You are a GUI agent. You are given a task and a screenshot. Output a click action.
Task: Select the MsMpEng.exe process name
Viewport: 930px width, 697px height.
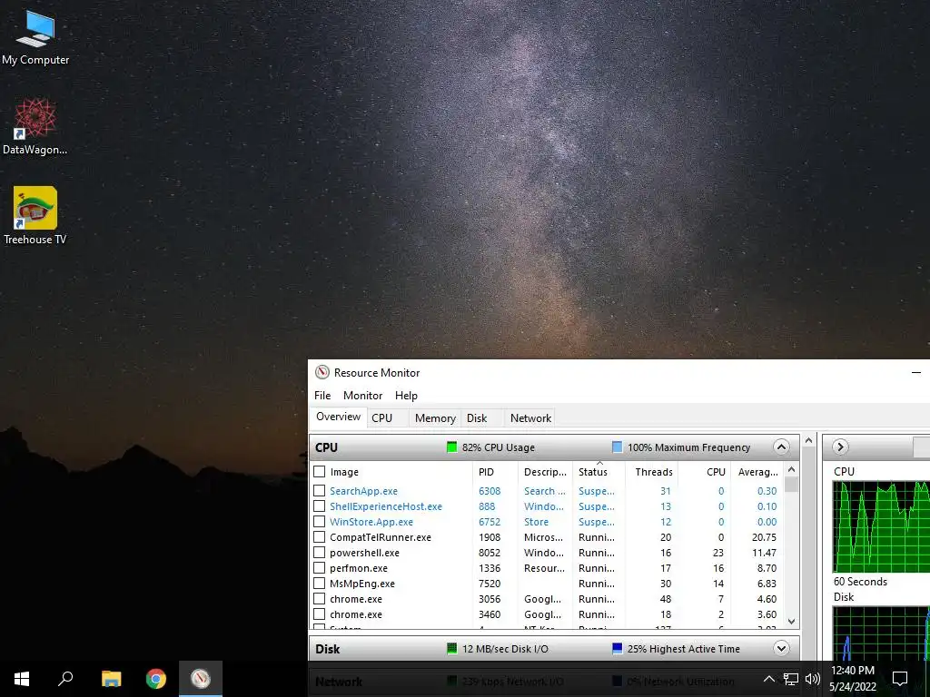(361, 584)
